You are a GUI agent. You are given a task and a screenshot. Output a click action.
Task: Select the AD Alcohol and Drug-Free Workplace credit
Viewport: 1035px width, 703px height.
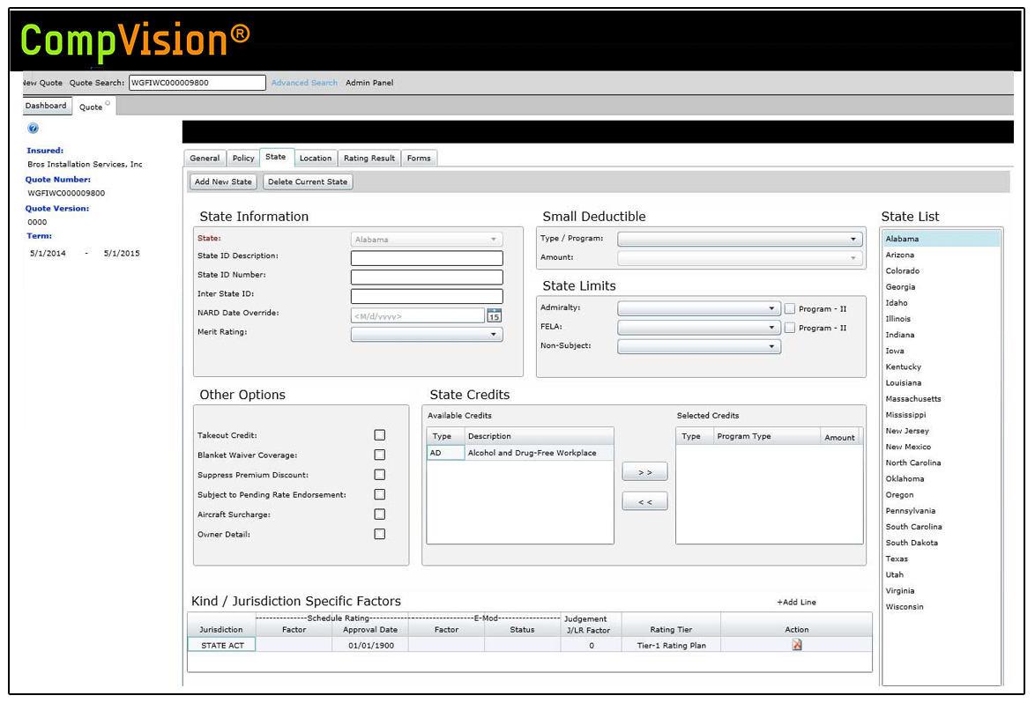tap(520, 453)
